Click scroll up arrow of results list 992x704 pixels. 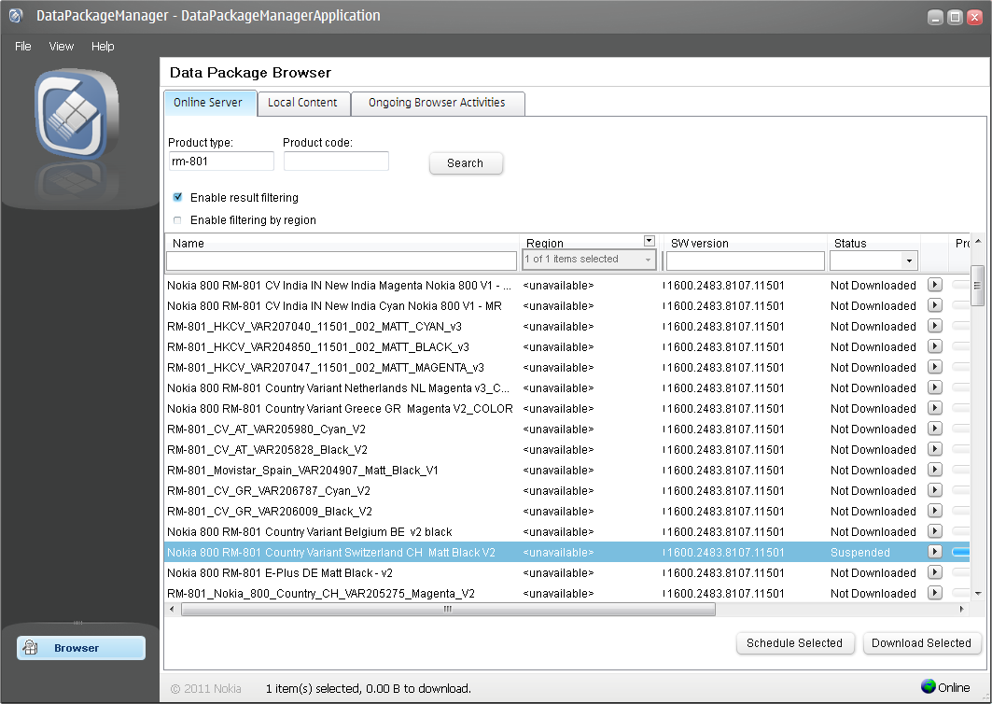pyautogui.click(x=978, y=241)
